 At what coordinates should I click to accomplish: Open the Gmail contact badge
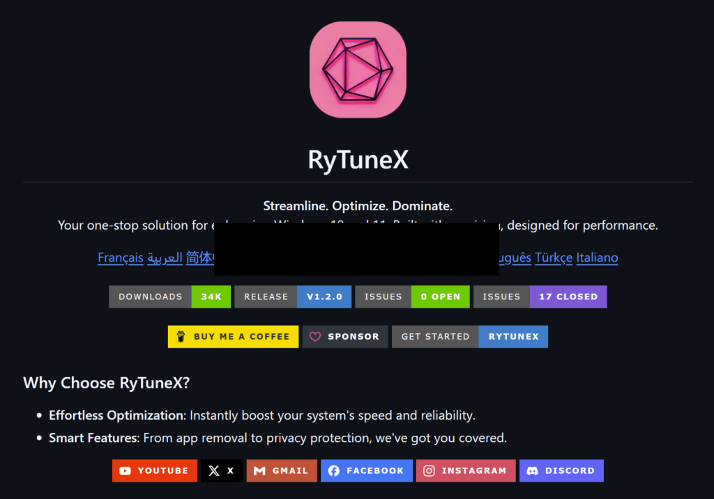(x=282, y=471)
